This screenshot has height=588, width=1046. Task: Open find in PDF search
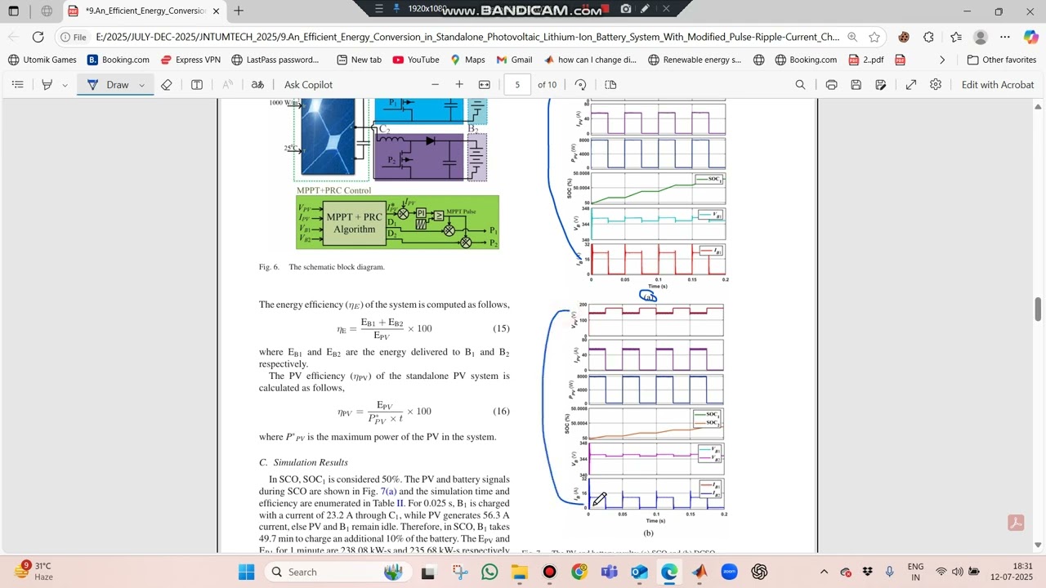pyautogui.click(x=800, y=85)
